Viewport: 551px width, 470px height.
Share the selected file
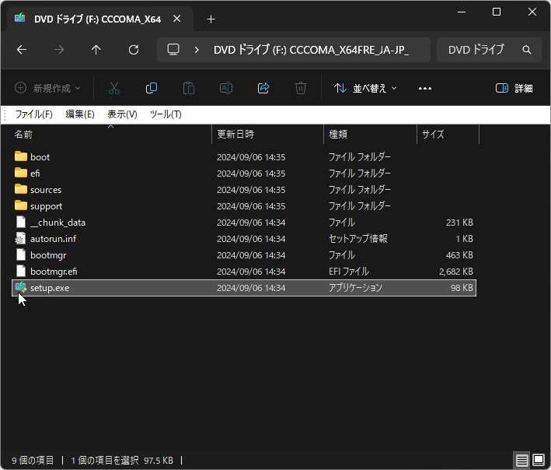[x=263, y=88]
